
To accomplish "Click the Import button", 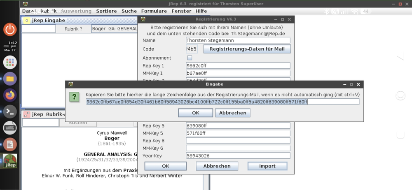I will 267,166.
